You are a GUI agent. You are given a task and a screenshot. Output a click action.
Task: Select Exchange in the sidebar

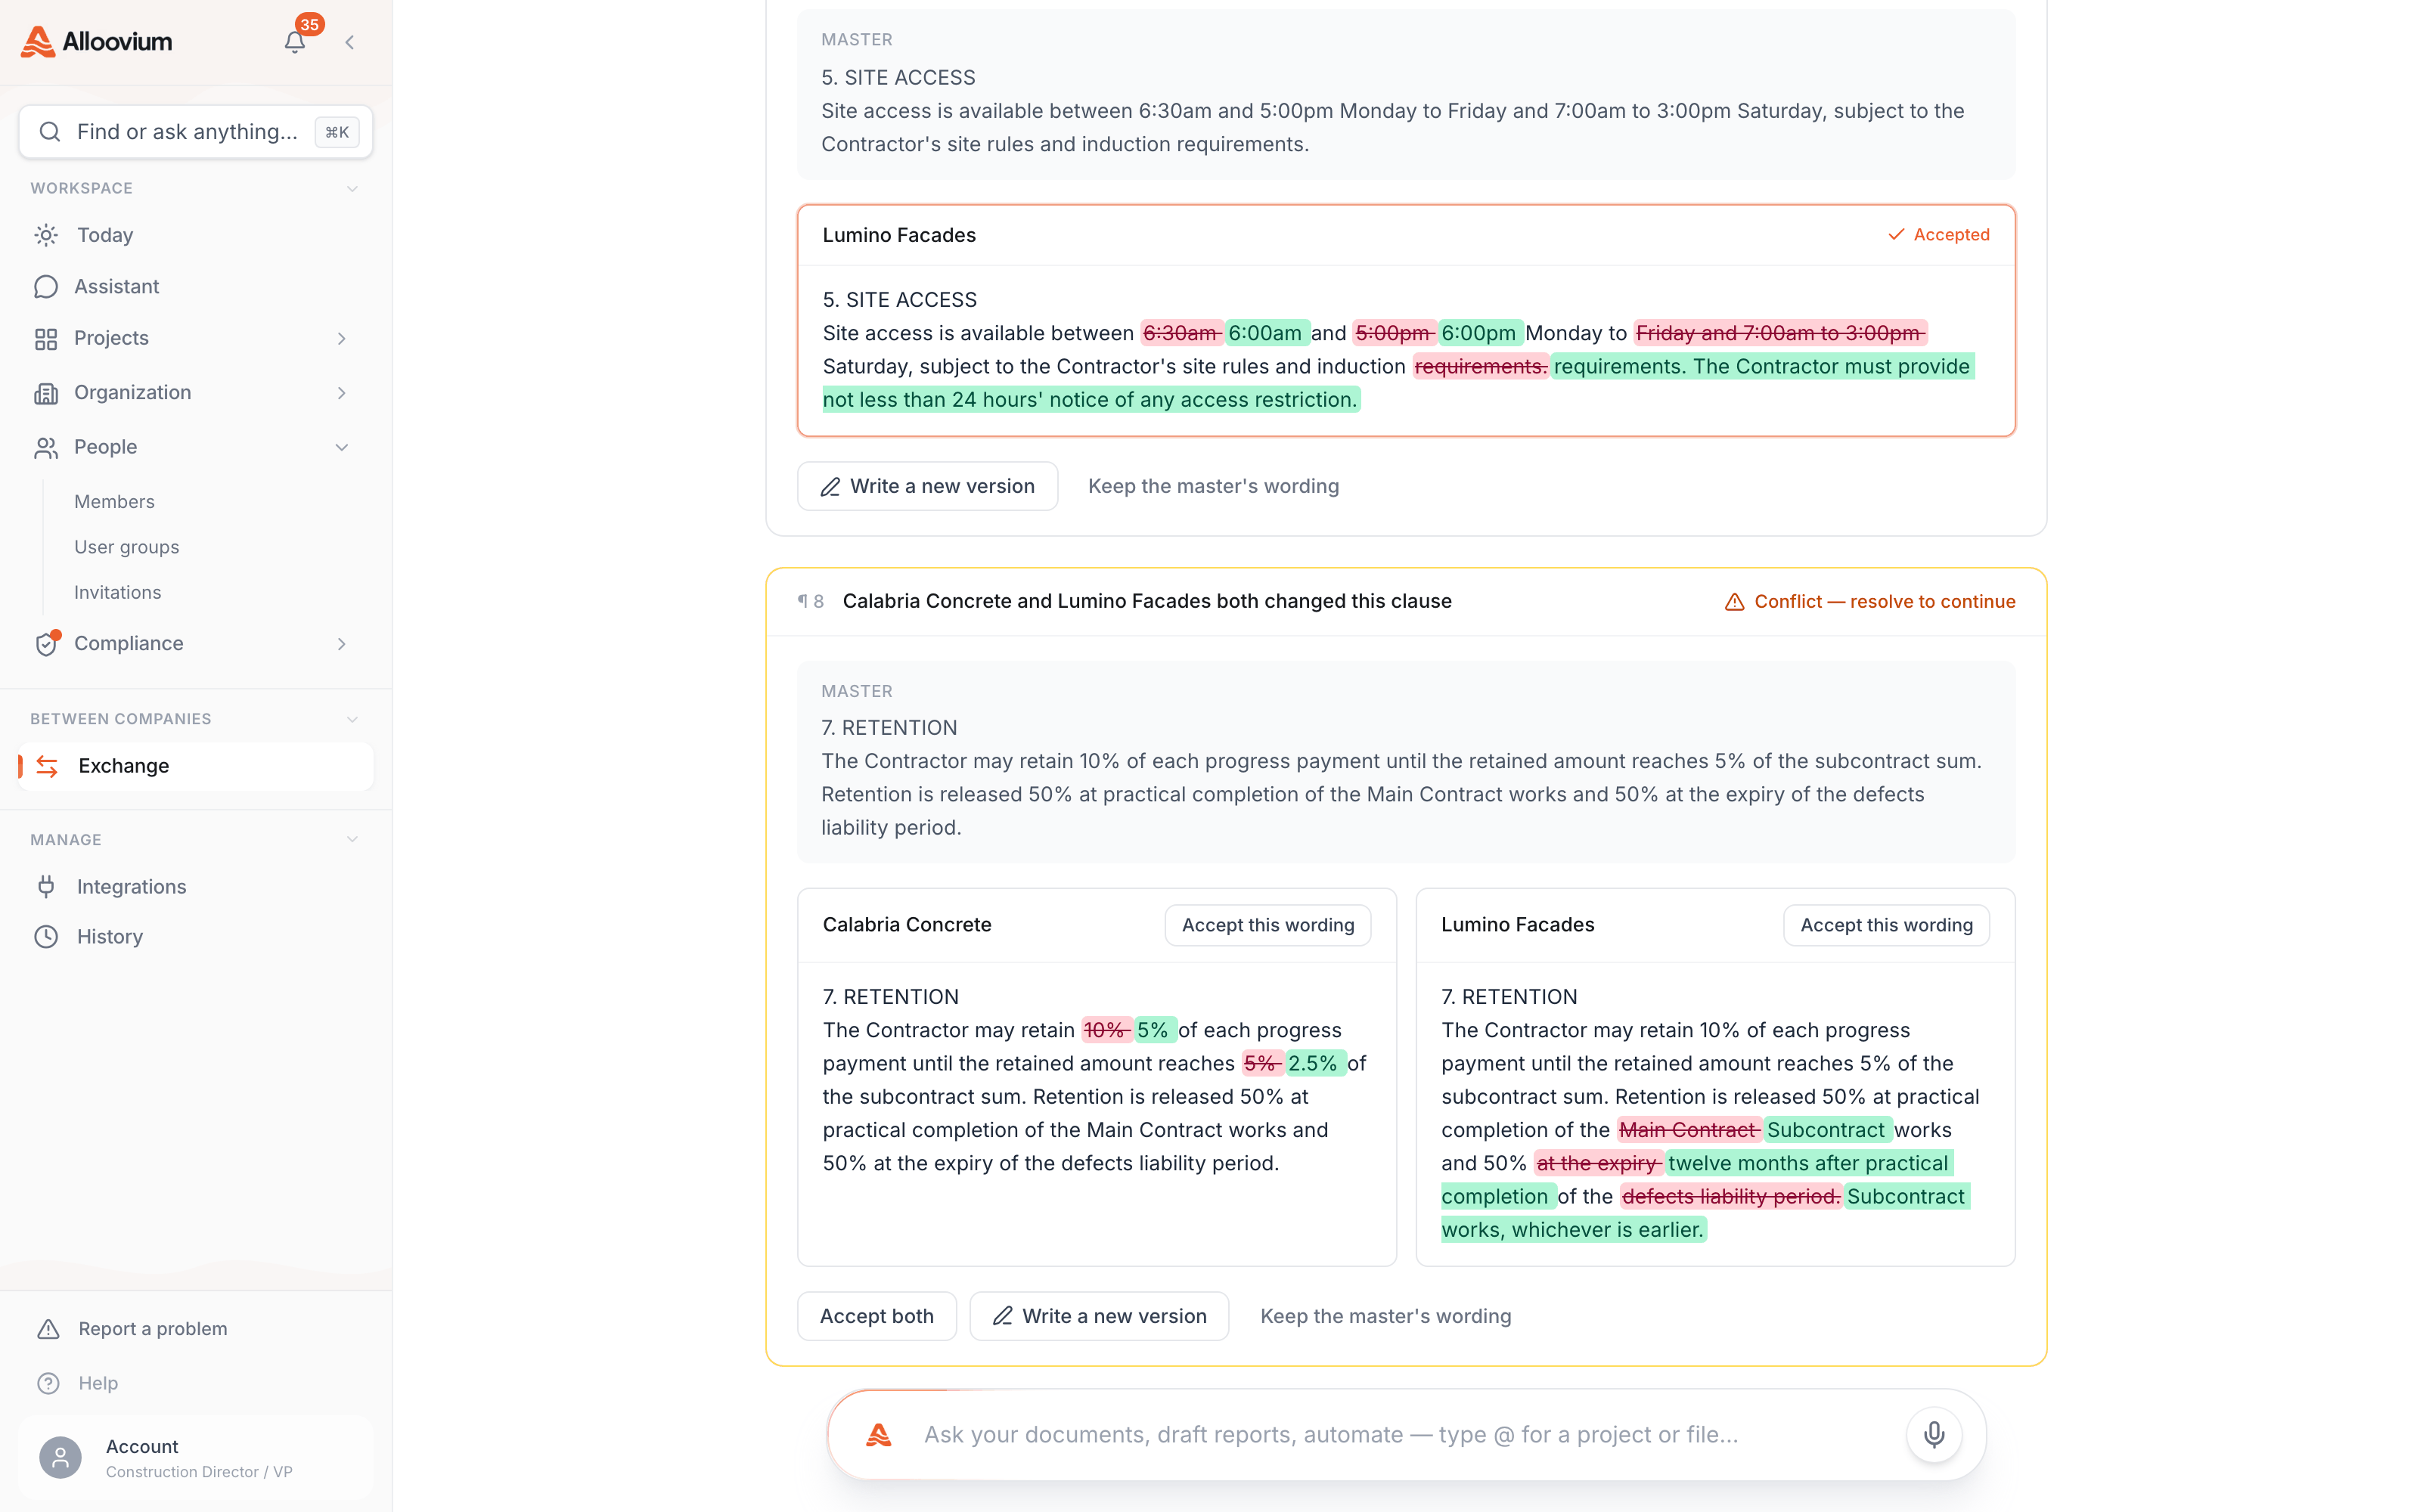point(195,766)
